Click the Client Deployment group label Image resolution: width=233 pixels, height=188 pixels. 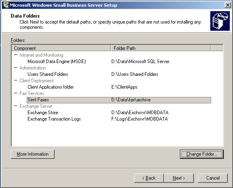tap(37, 81)
